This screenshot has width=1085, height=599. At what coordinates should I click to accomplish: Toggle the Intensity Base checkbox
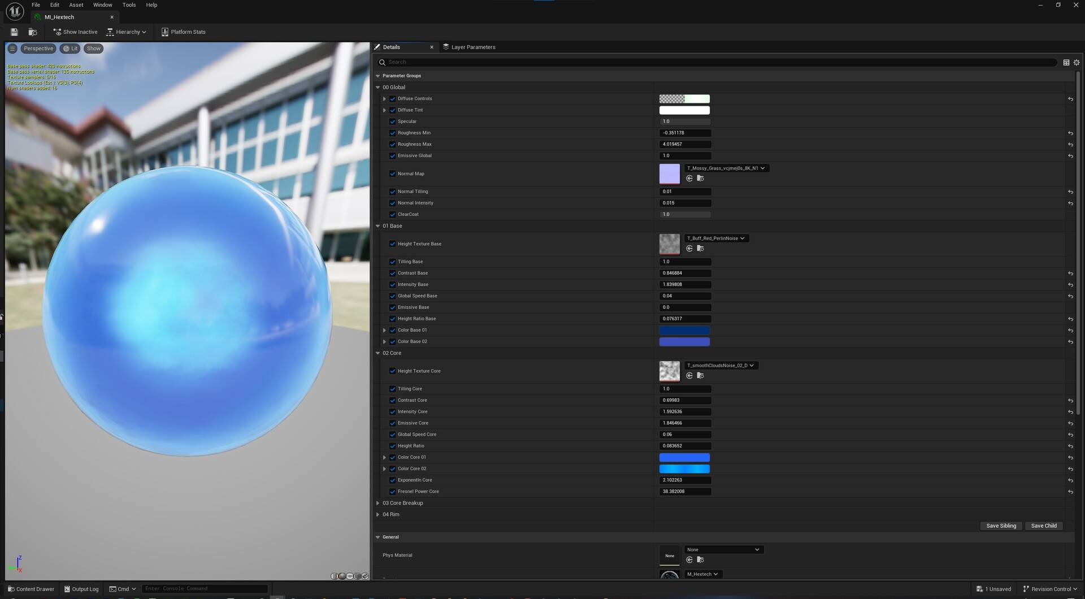(x=393, y=285)
